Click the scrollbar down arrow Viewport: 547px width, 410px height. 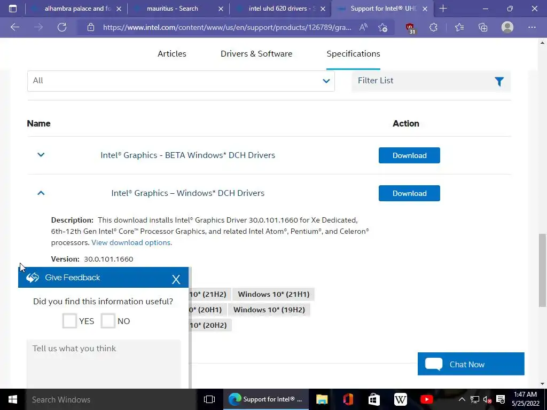tap(542, 384)
